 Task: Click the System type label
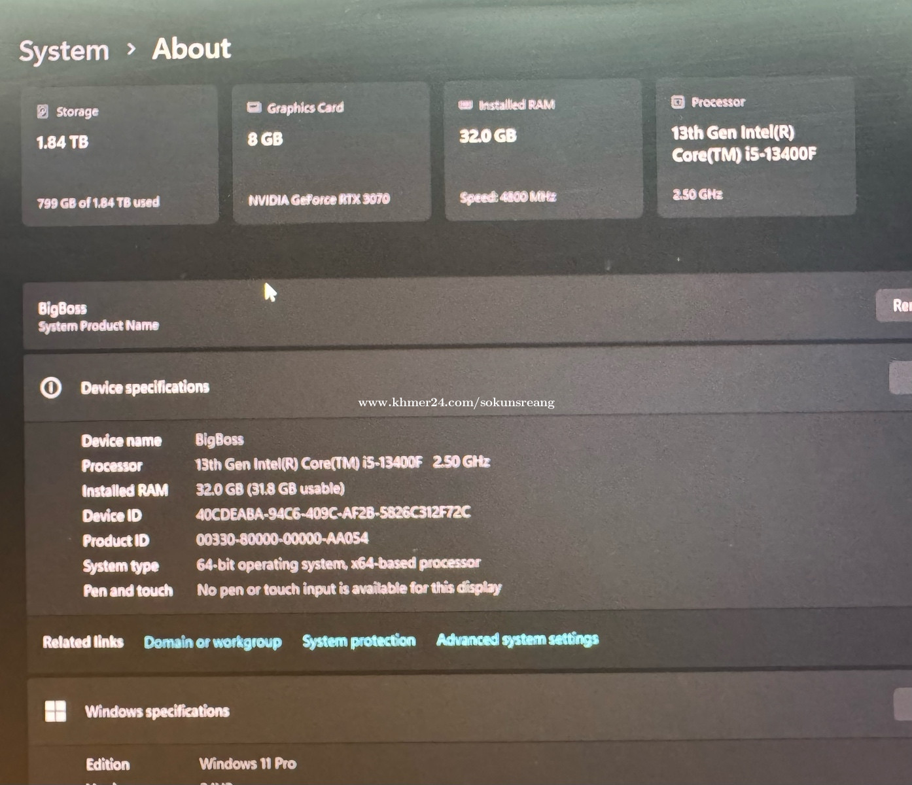(x=121, y=566)
